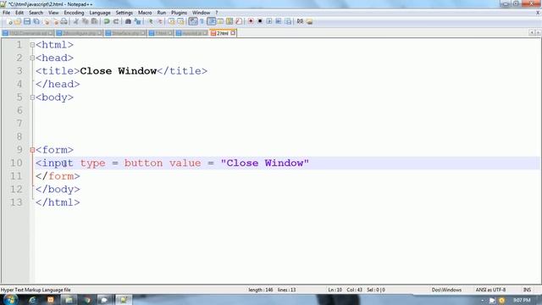Click the Paste toolbar icon
This screenshot has height=305, width=542.
click(94, 21)
